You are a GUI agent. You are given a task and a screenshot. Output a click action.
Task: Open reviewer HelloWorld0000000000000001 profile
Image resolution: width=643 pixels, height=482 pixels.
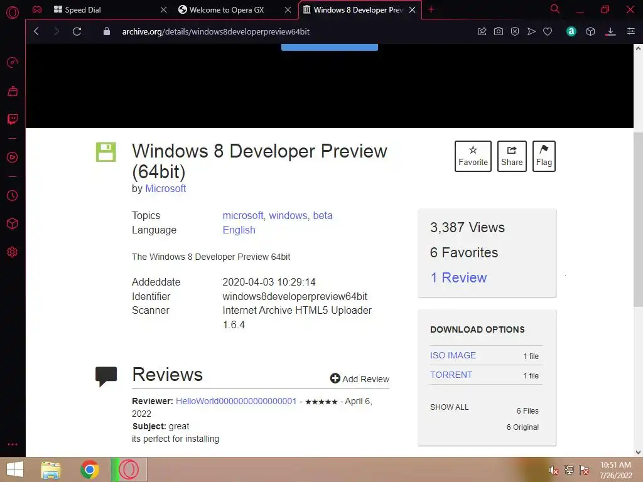point(236,401)
